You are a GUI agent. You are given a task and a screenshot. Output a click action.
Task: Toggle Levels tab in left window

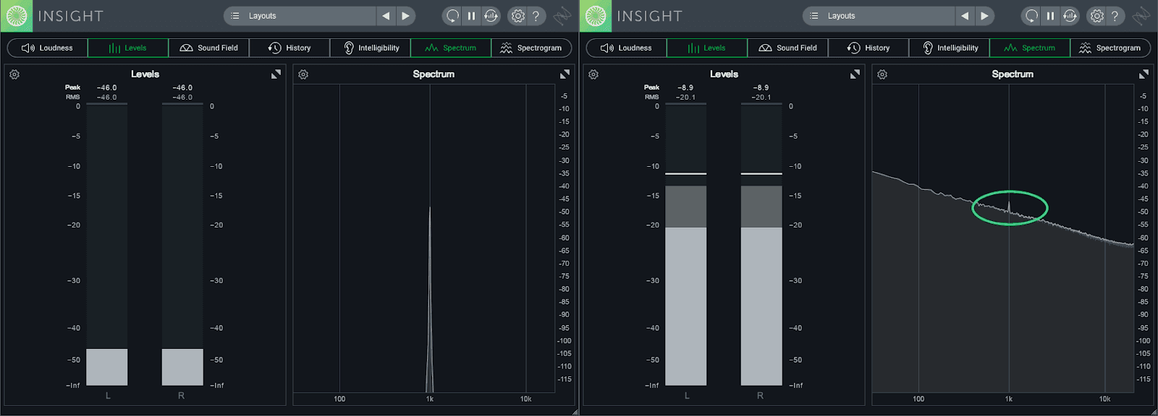pos(128,48)
